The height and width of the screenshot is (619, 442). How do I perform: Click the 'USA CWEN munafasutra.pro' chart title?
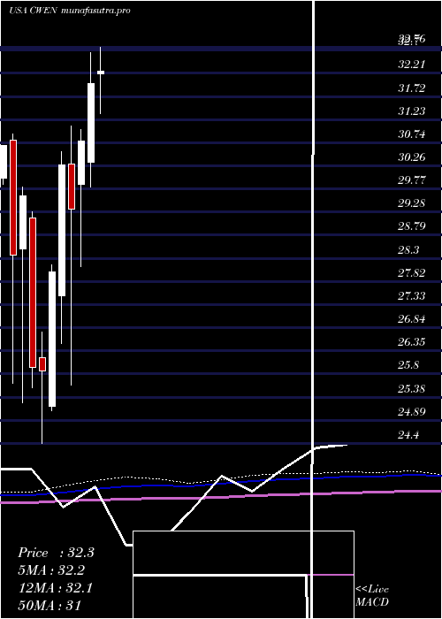coord(70,11)
